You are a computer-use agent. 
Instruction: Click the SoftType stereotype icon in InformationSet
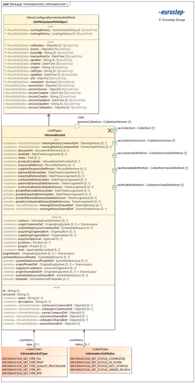(x=110, y=130)
